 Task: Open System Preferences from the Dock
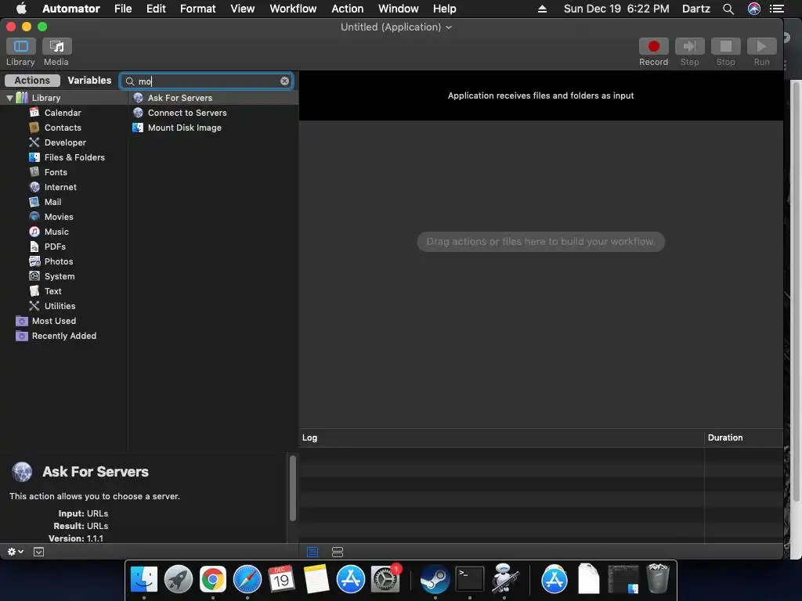[385, 580]
